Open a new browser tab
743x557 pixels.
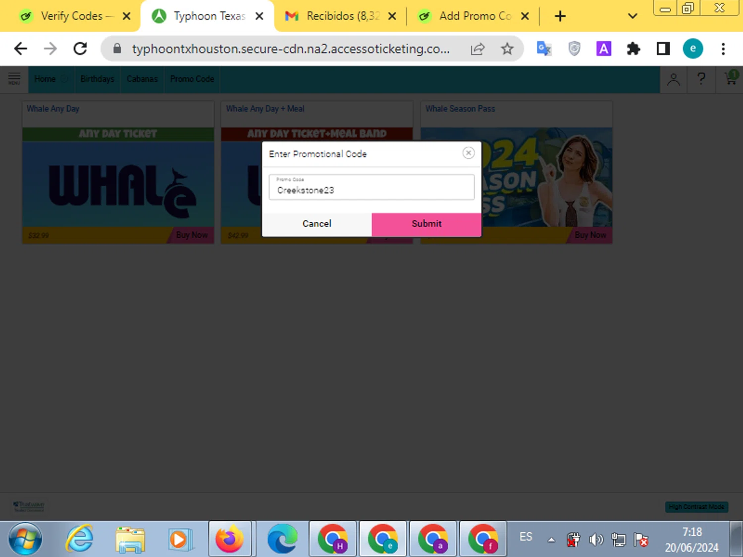pyautogui.click(x=560, y=16)
